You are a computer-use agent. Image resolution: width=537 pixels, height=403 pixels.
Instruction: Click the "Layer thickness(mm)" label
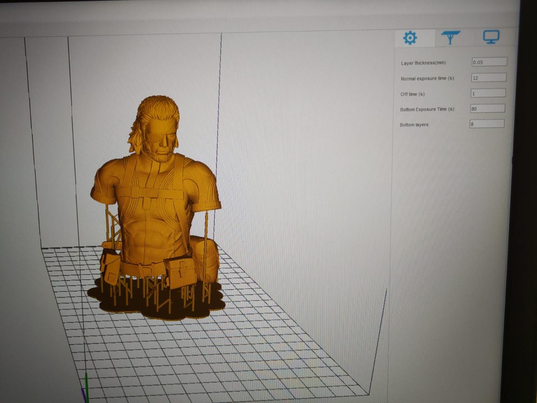pyautogui.click(x=423, y=63)
